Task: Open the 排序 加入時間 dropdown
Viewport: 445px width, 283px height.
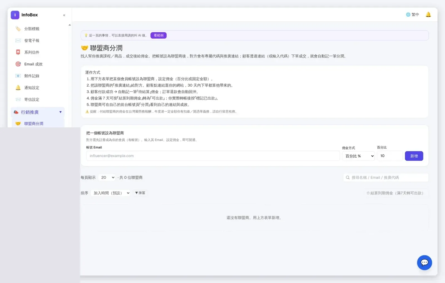Action: pyautogui.click(x=110, y=193)
